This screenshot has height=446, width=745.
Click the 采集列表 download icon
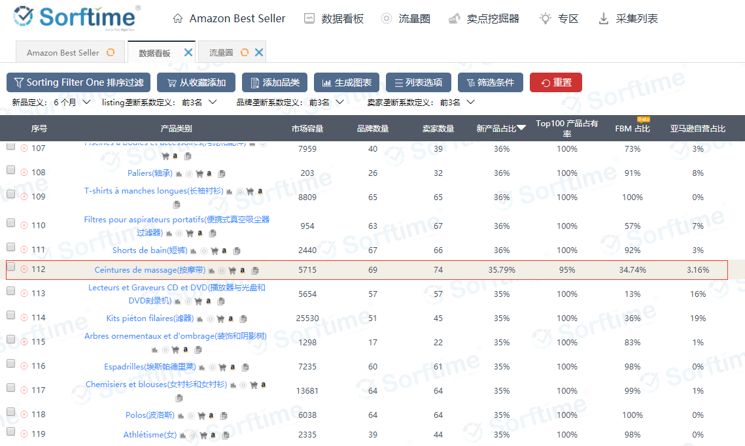point(602,18)
